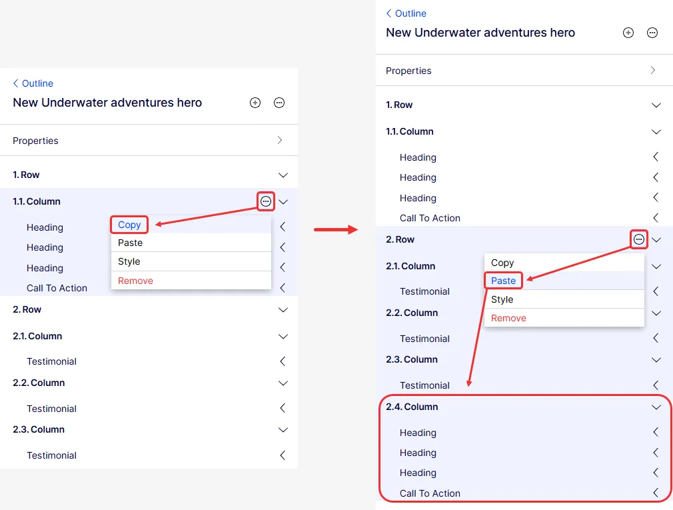Select Testimonial under left 2.1. Column
673x510 pixels.
click(51, 361)
